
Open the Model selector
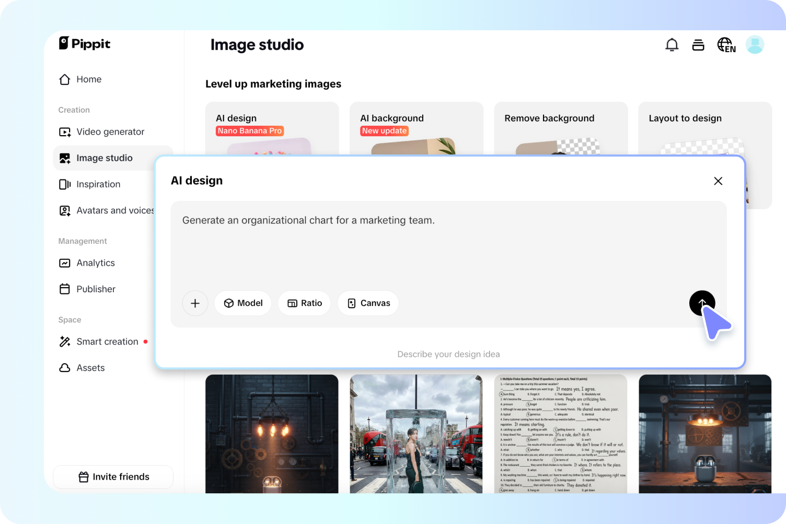242,303
